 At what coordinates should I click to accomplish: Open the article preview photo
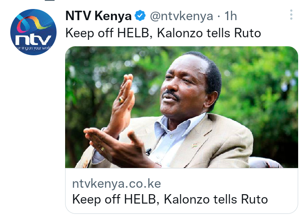tap(182, 107)
